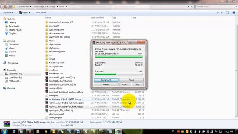The image size is (238, 134).
Task: Select the index.php file icon
Action: (46, 96)
